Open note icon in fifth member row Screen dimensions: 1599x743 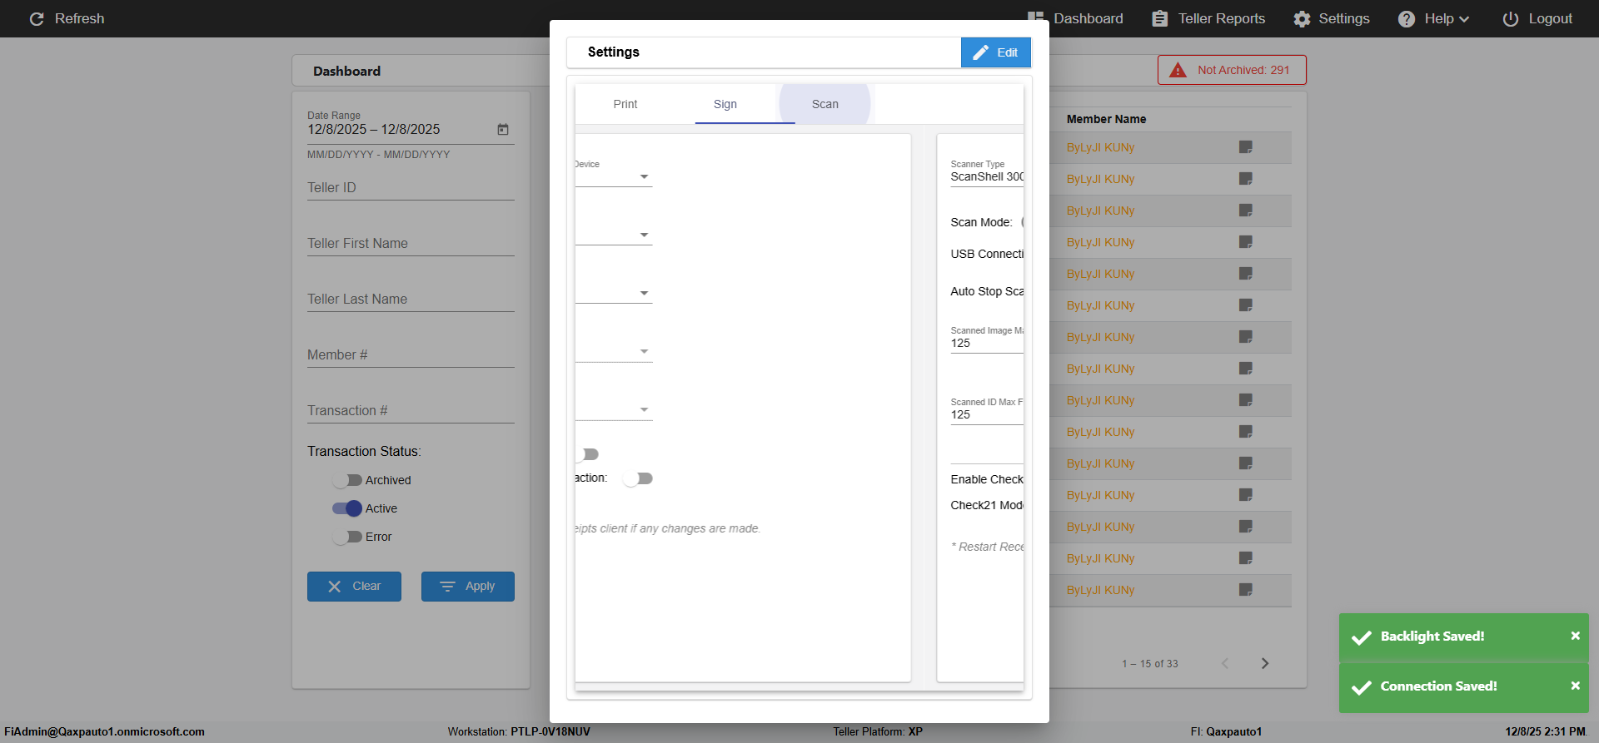pos(1245,274)
